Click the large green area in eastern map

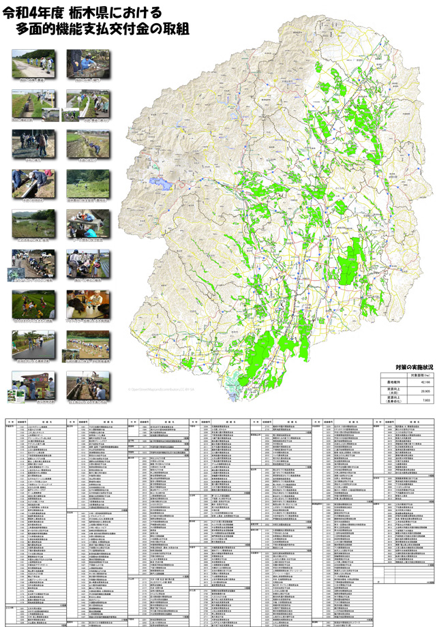point(350,262)
